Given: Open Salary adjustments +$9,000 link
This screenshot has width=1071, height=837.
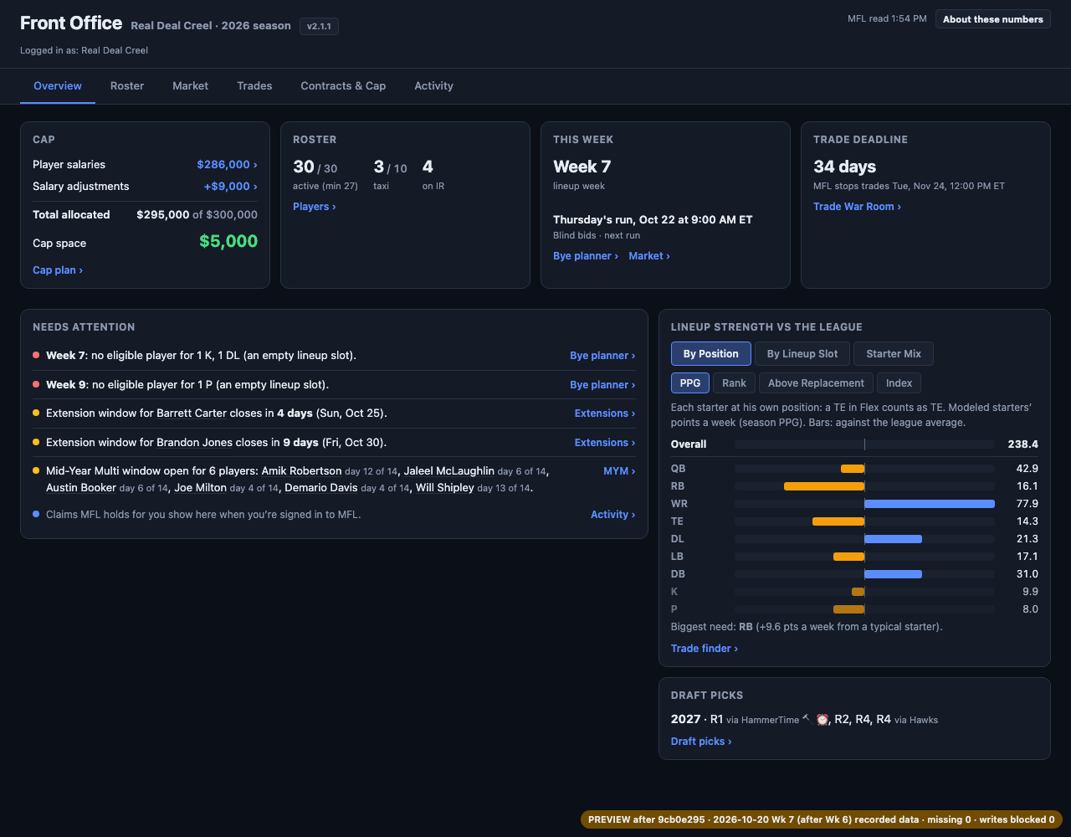Looking at the screenshot, I should pyautogui.click(x=230, y=187).
